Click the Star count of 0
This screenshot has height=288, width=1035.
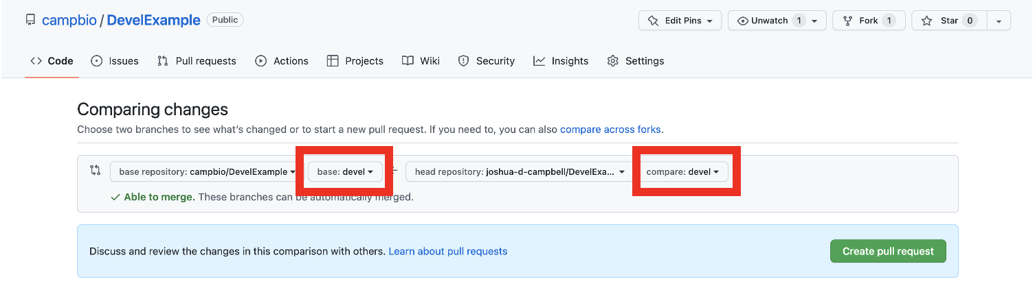click(x=970, y=21)
